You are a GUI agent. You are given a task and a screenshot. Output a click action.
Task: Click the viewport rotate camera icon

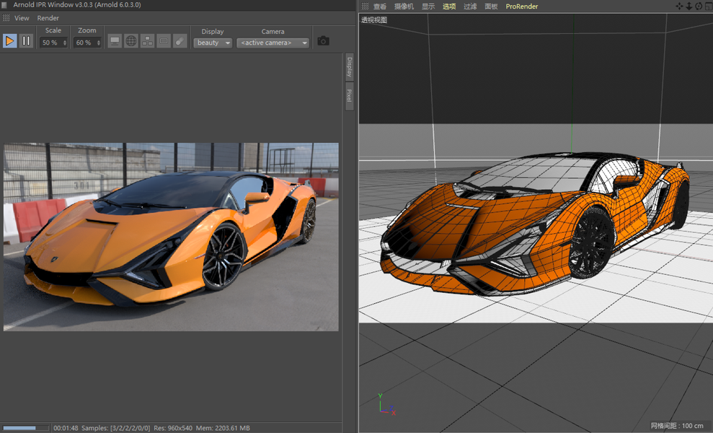[699, 6]
